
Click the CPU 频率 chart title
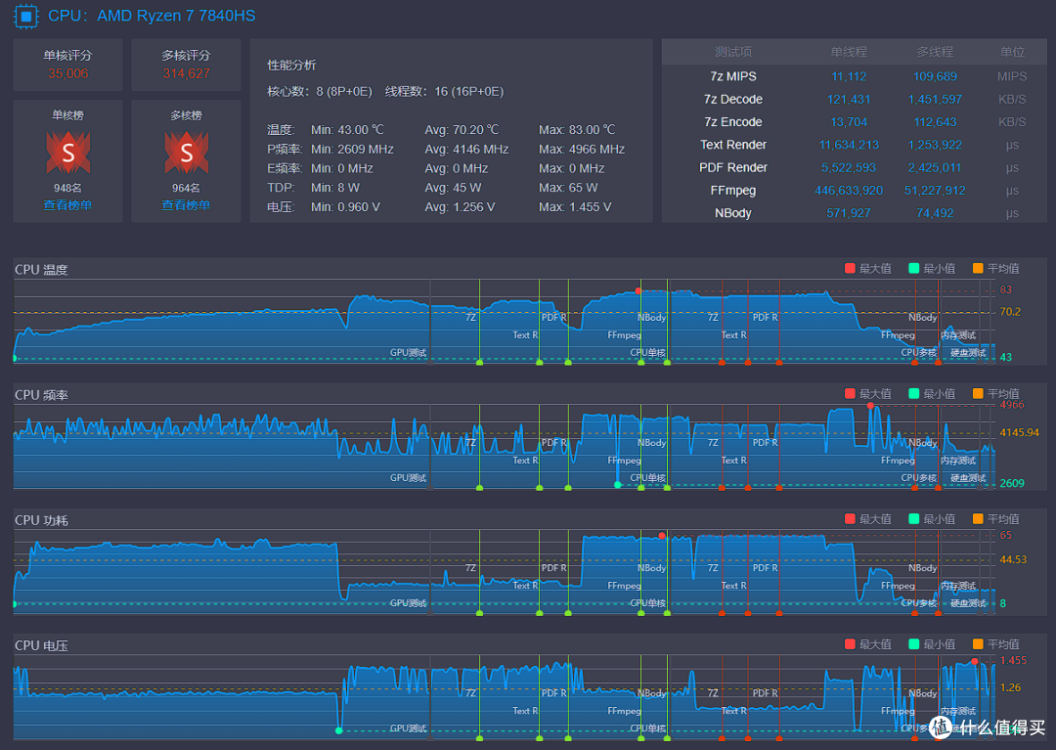(x=41, y=394)
